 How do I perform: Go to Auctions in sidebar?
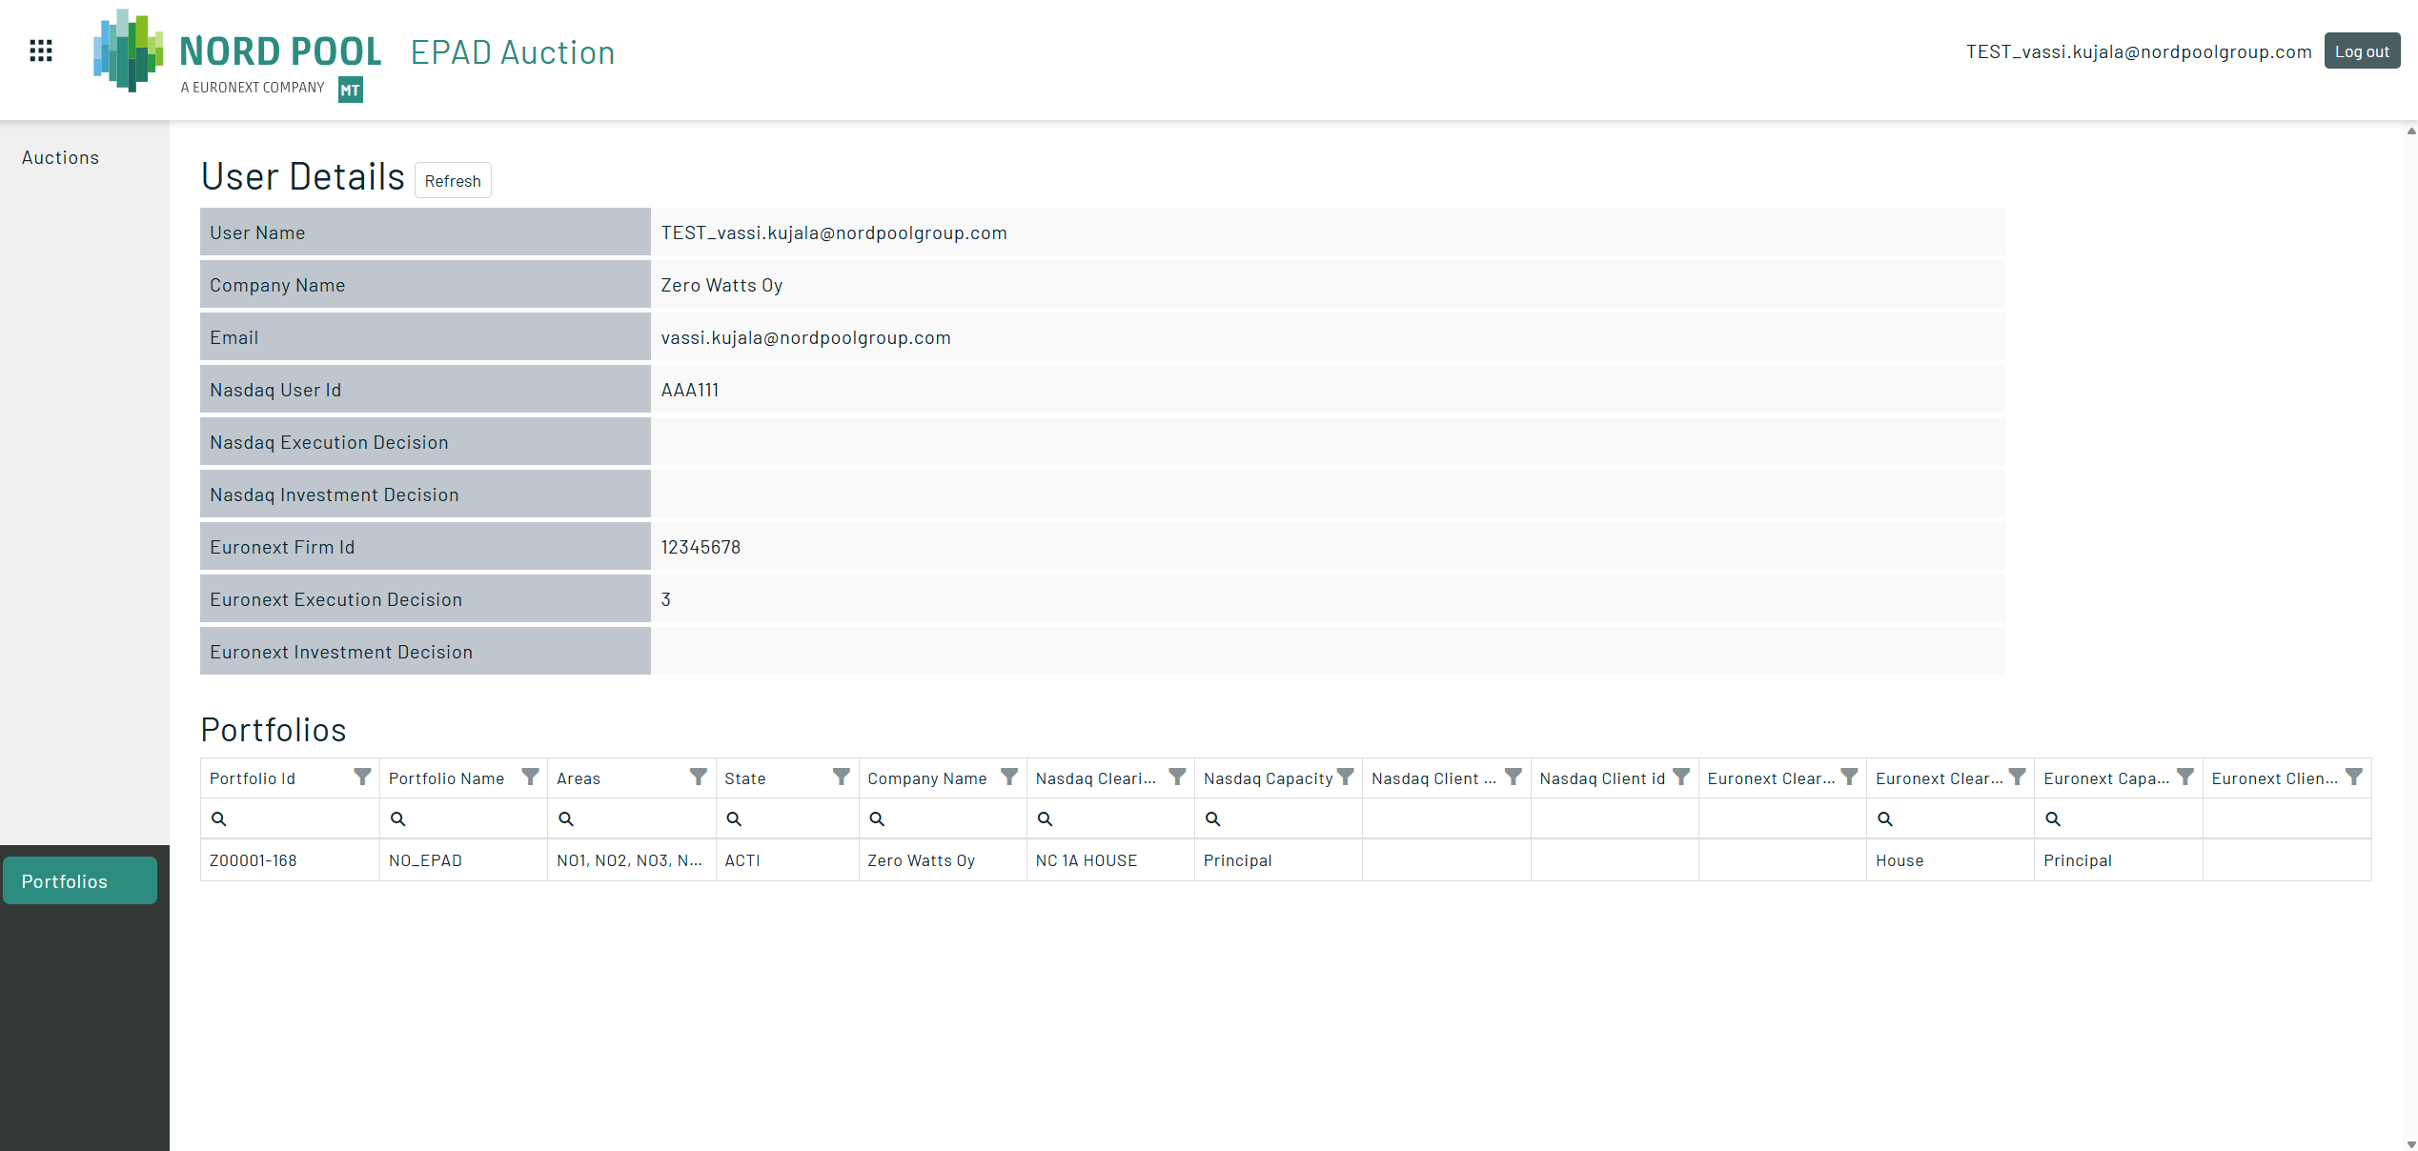pyautogui.click(x=61, y=158)
